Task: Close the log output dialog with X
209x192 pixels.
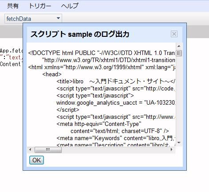Action: tap(174, 34)
